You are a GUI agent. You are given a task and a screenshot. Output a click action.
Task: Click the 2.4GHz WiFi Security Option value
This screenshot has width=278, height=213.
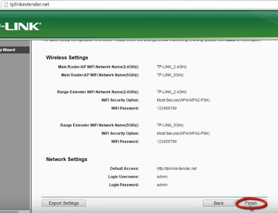click(183, 100)
